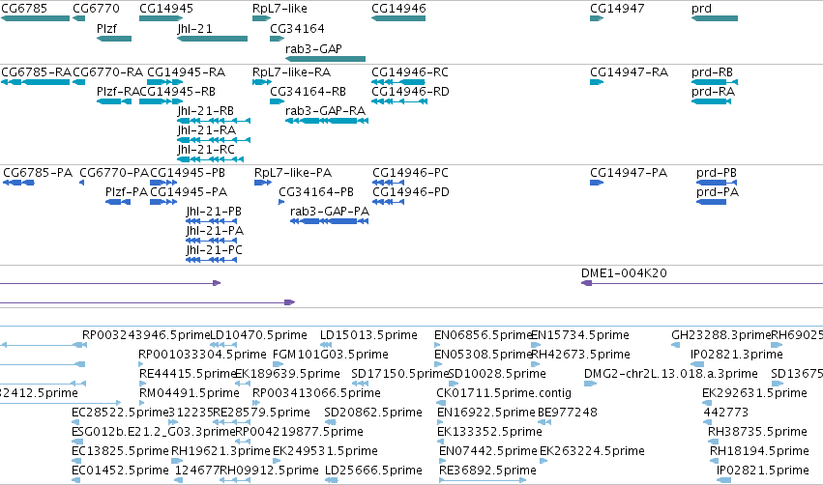Select the CG14946-PD protein
Screen dimensions: 823x485
[389, 202]
